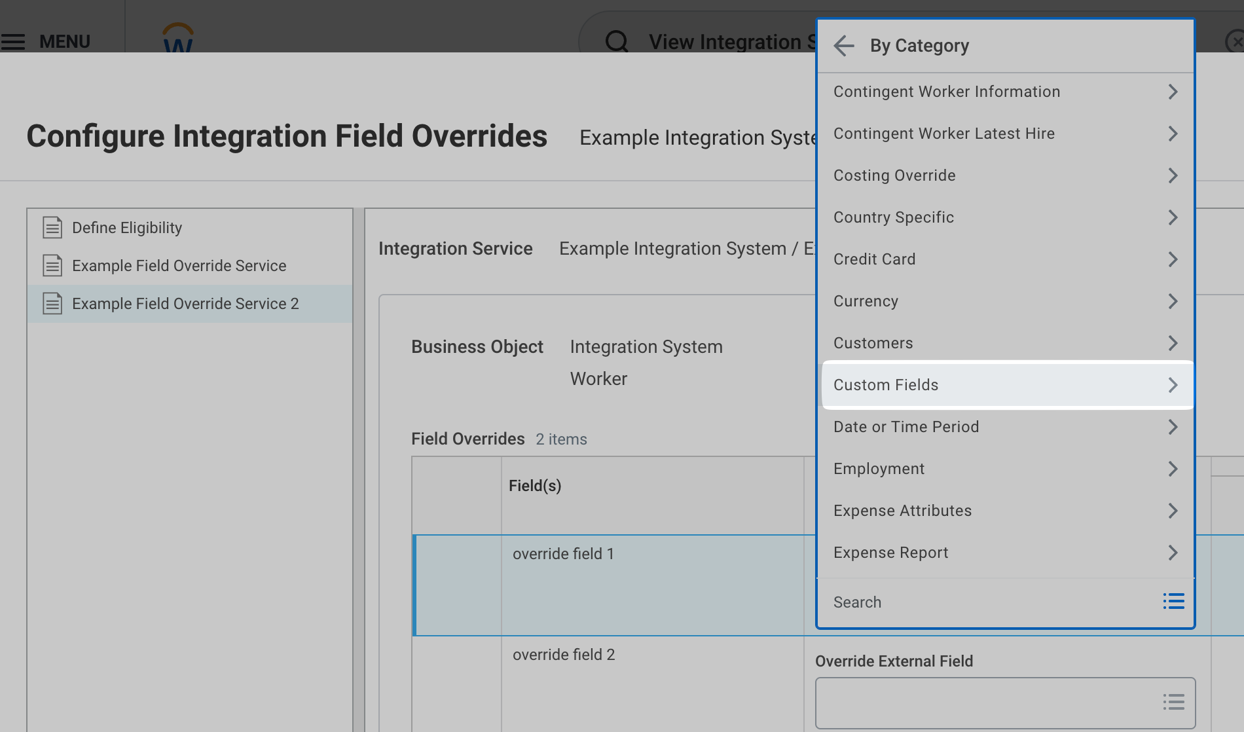The height and width of the screenshot is (732, 1244).
Task: Click the Define Eligibility document icon
Action: click(52, 227)
